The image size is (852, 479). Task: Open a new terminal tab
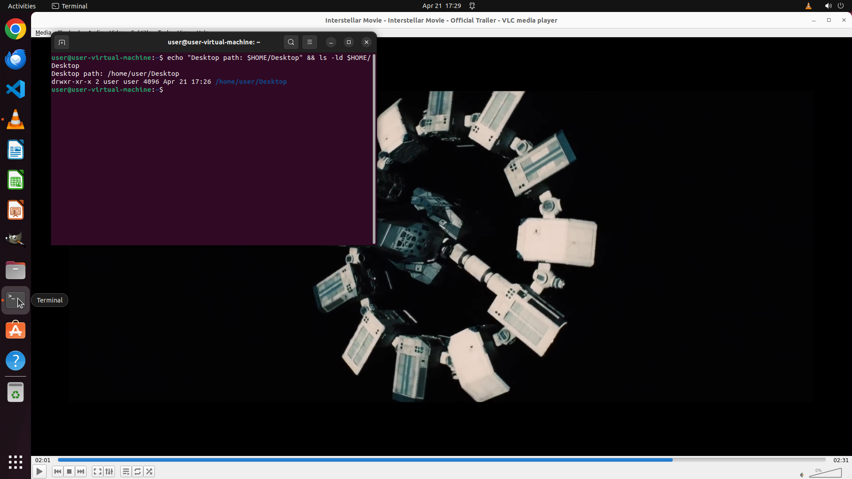click(x=62, y=42)
